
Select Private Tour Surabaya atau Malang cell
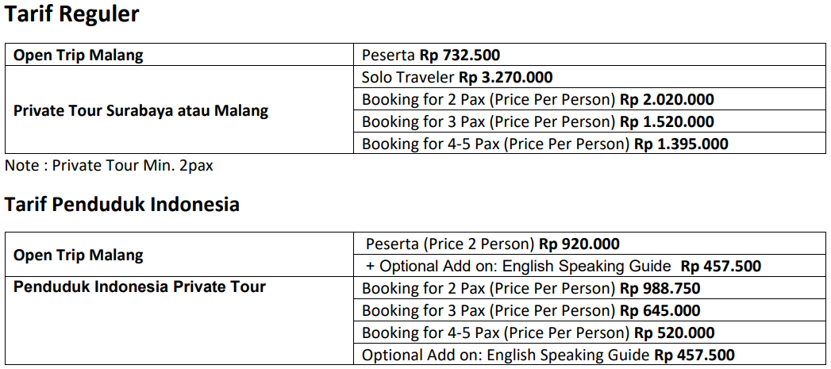179,110
